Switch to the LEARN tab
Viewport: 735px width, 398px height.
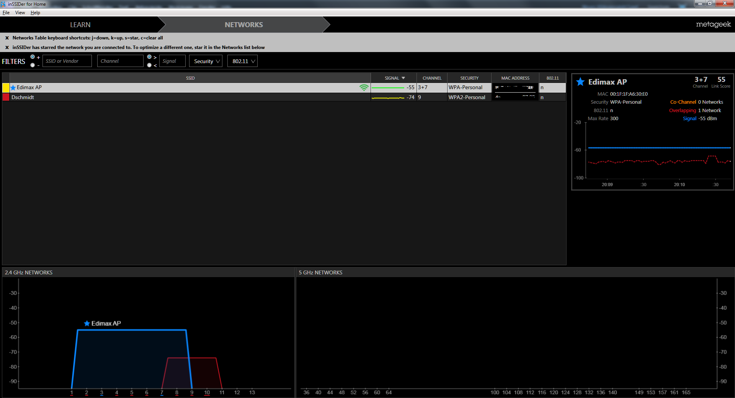coord(80,25)
